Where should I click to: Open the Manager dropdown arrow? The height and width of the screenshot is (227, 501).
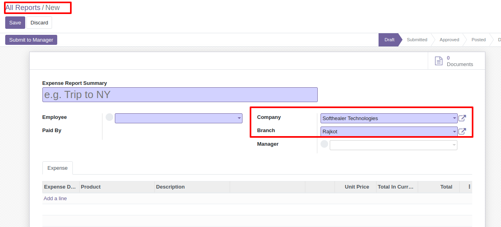454,145
